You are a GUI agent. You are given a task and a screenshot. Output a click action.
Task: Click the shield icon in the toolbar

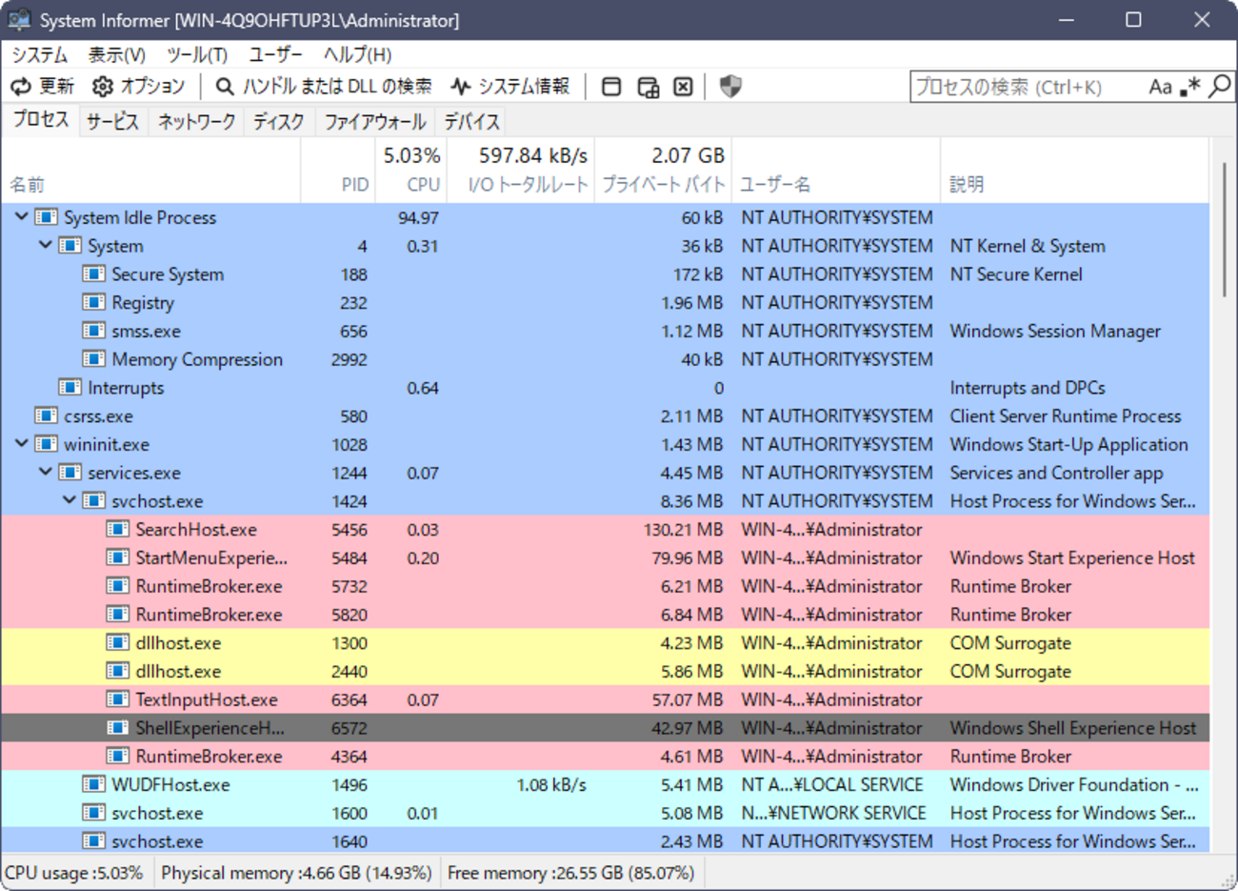730,87
